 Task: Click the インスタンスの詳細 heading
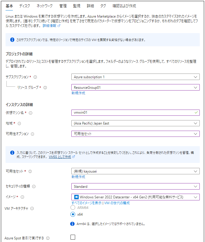pos(19,105)
